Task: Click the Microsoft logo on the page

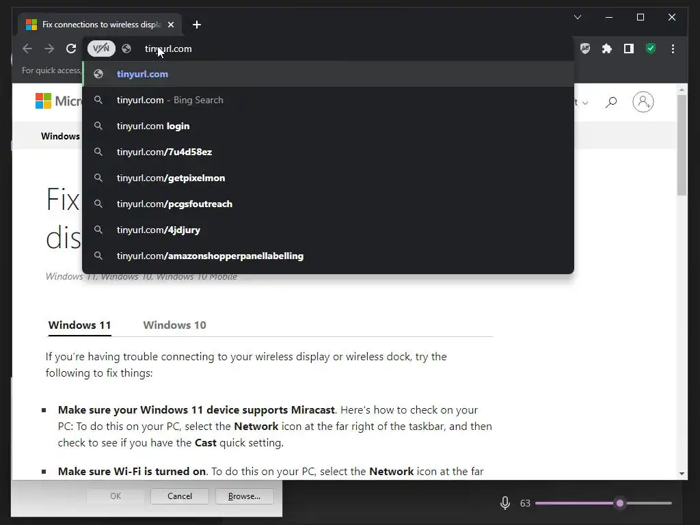Action: coord(59,101)
